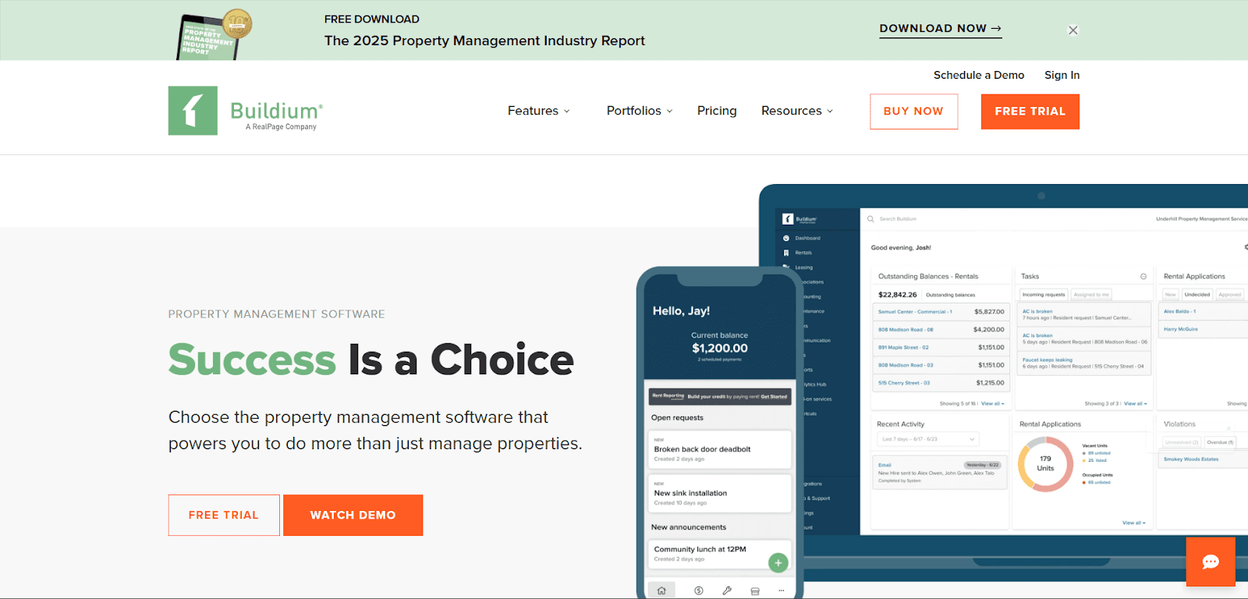Screen dimensions: 1248x599
Task: Tap the dollar payments icon in phone mockup
Action: click(x=699, y=590)
